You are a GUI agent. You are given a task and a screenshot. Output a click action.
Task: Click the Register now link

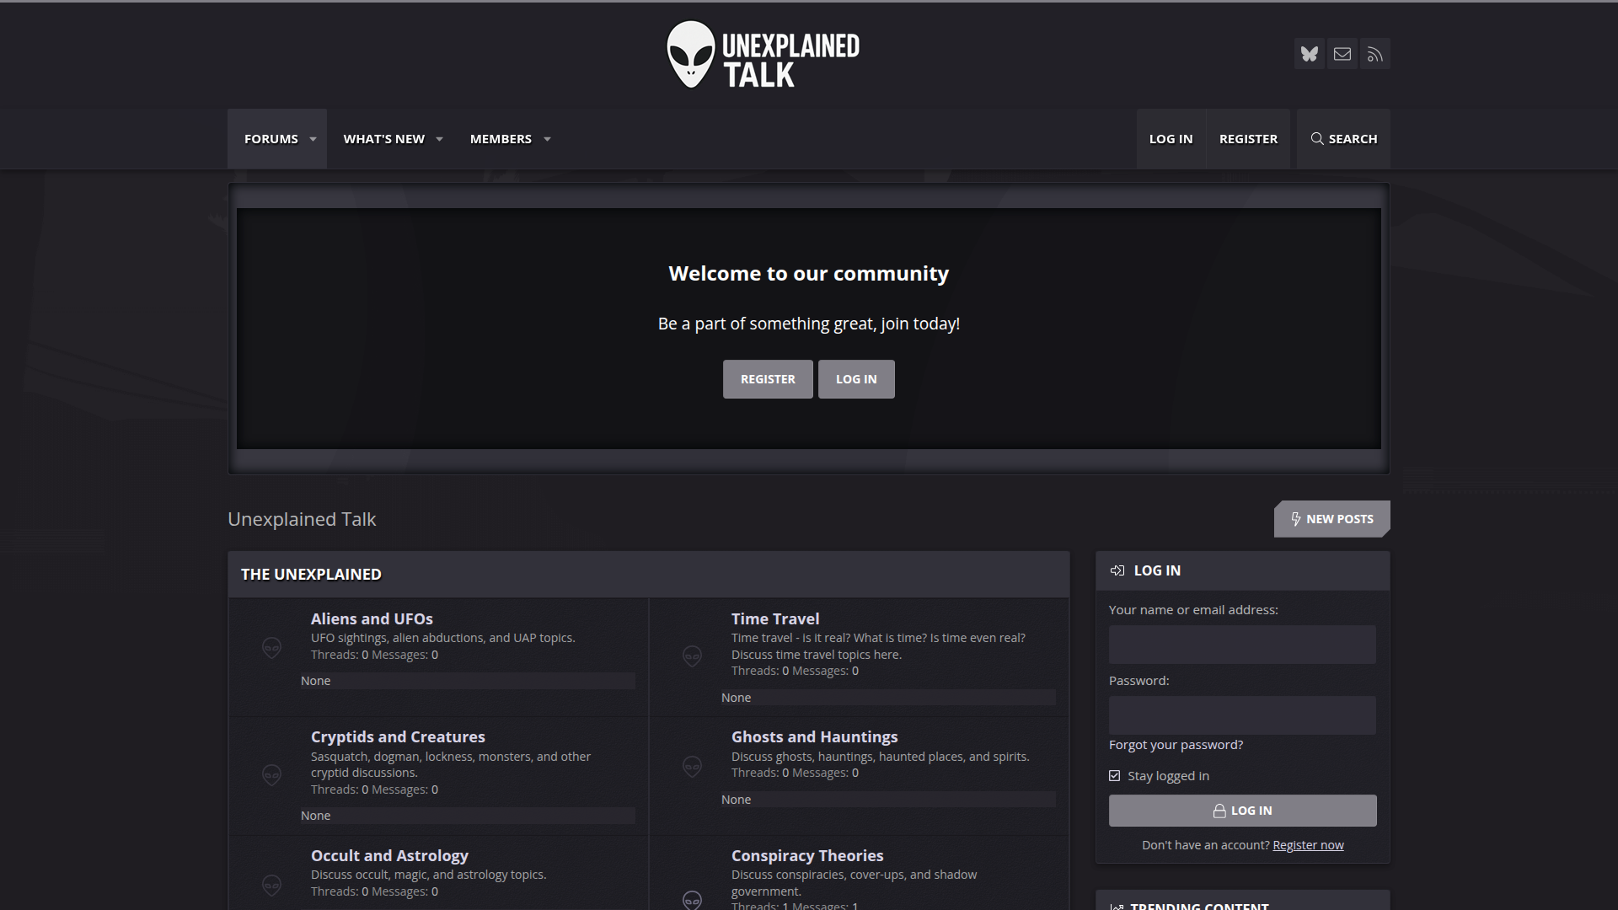(x=1308, y=845)
